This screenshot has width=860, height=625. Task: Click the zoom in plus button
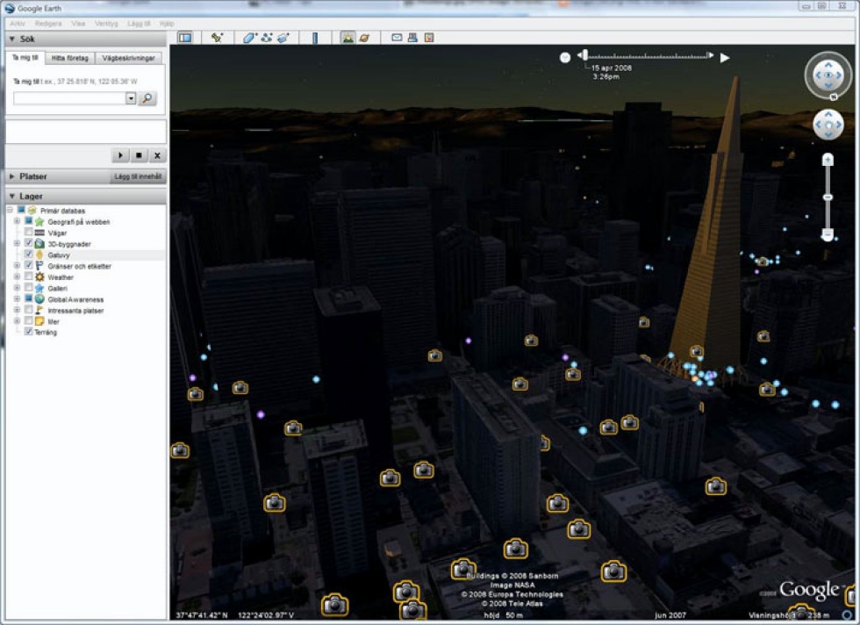pos(828,160)
